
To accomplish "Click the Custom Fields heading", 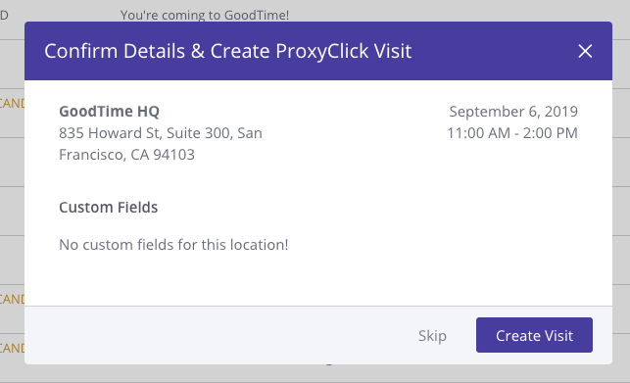I will pos(109,208).
